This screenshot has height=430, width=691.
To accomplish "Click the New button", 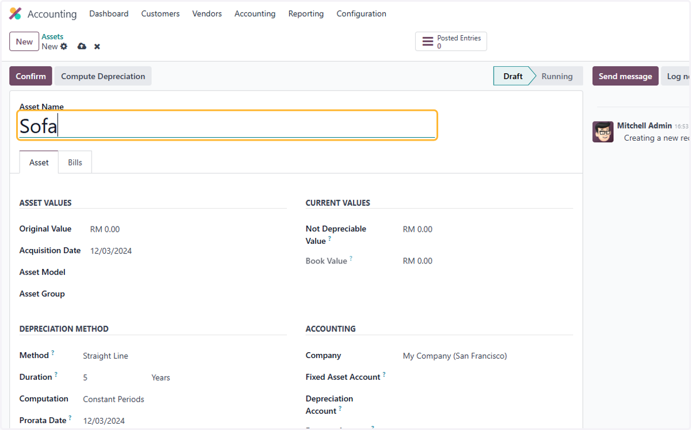I will coord(24,42).
